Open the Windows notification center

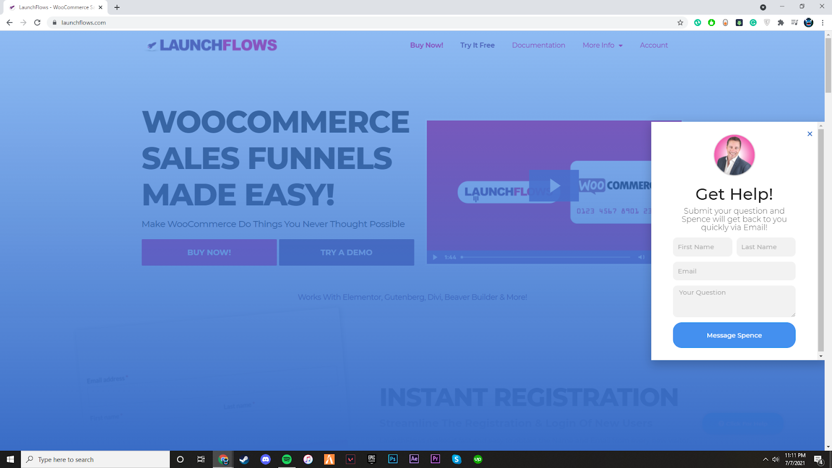818,460
